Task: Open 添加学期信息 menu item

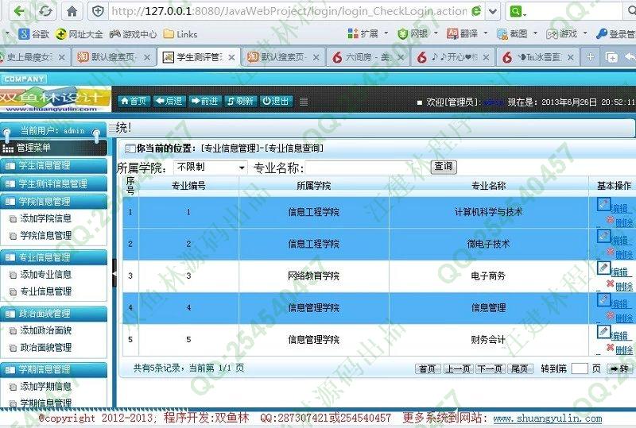Action: [x=45, y=386]
